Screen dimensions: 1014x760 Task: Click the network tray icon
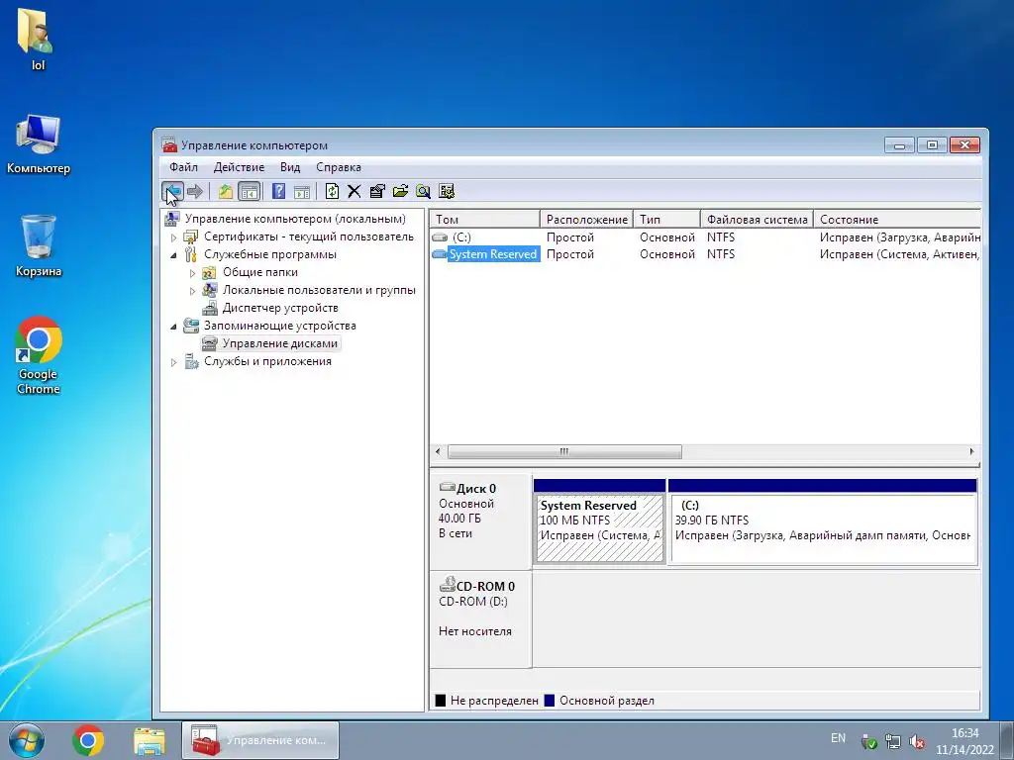point(893,741)
